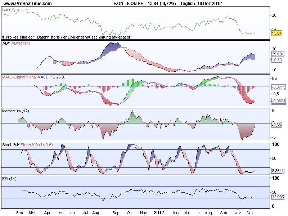The height and width of the screenshot is (216, 288).
Task: Click the 19,79 ADXR value box
Action: pyautogui.click(x=277, y=60)
